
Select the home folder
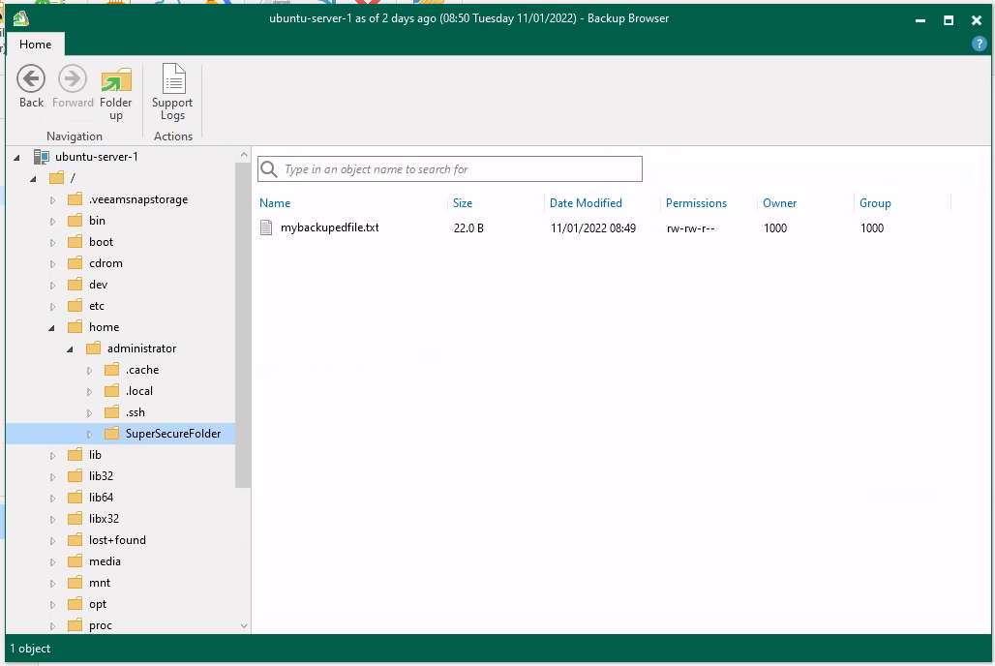pos(104,327)
